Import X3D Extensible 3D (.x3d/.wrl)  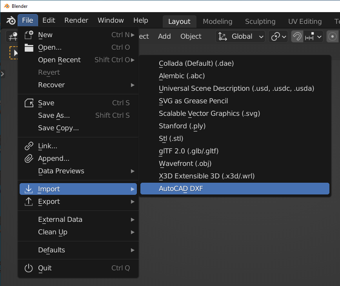point(235,176)
